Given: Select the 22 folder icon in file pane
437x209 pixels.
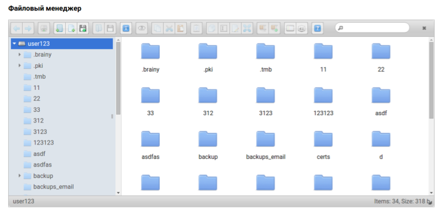Looking at the screenshot, I should [x=381, y=51].
